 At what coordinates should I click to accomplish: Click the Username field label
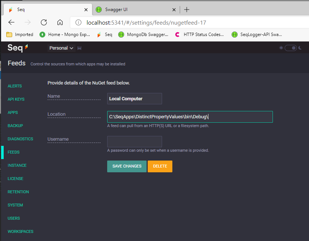pos(58,139)
